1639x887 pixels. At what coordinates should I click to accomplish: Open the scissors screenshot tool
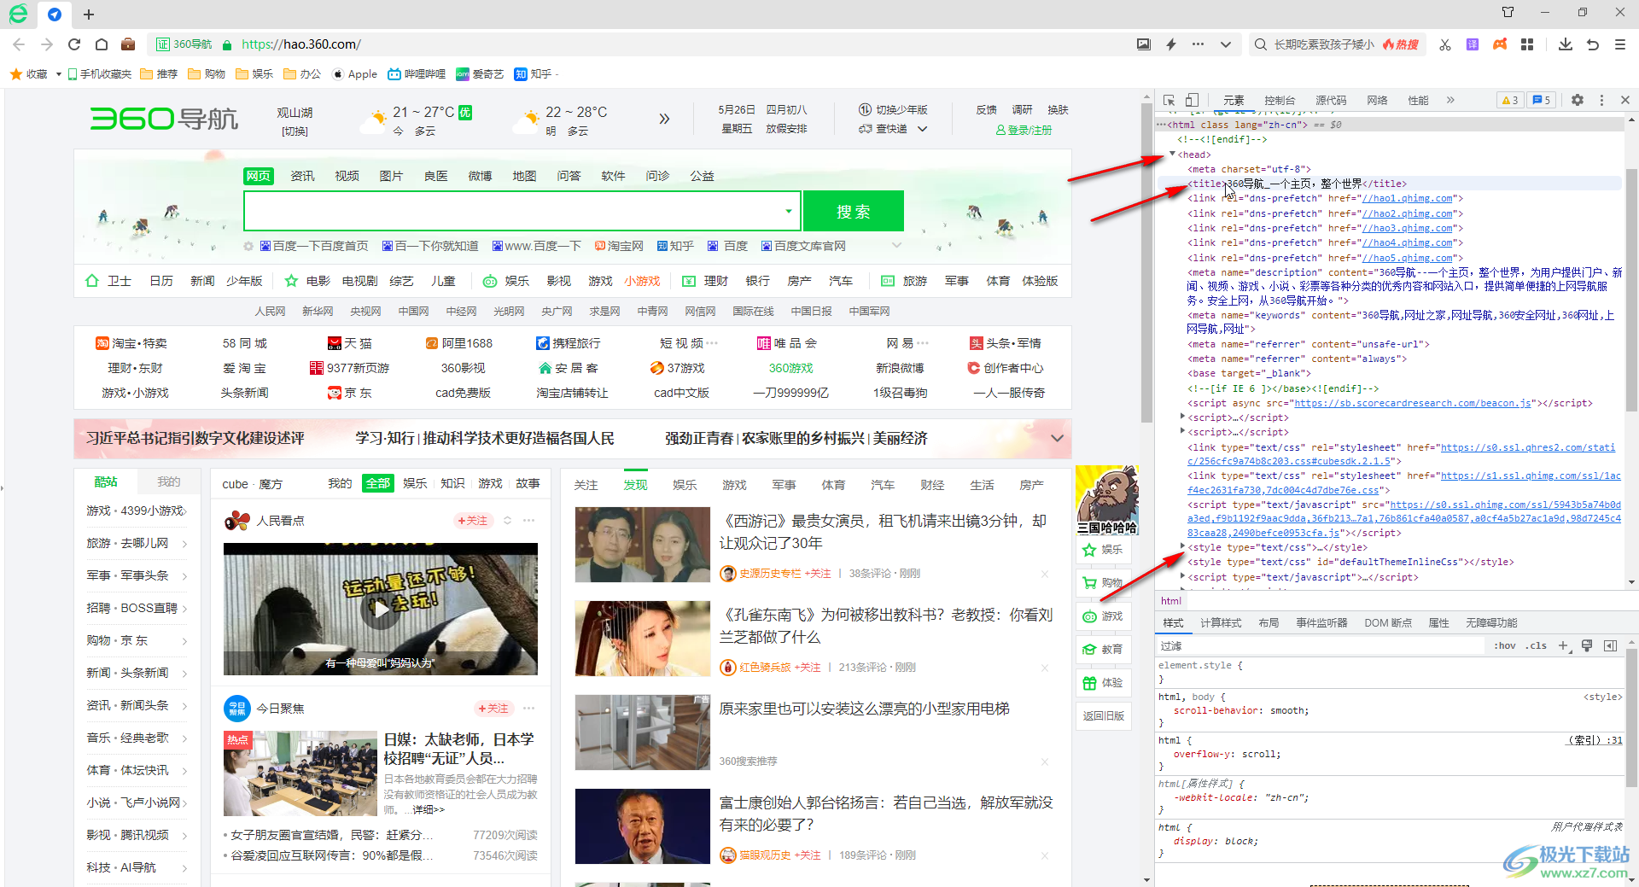pyautogui.click(x=1444, y=44)
